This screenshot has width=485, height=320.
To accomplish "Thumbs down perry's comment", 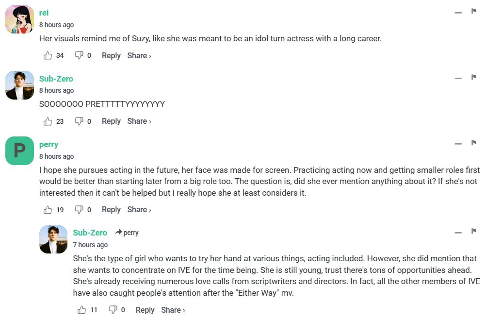I will coord(79,210).
